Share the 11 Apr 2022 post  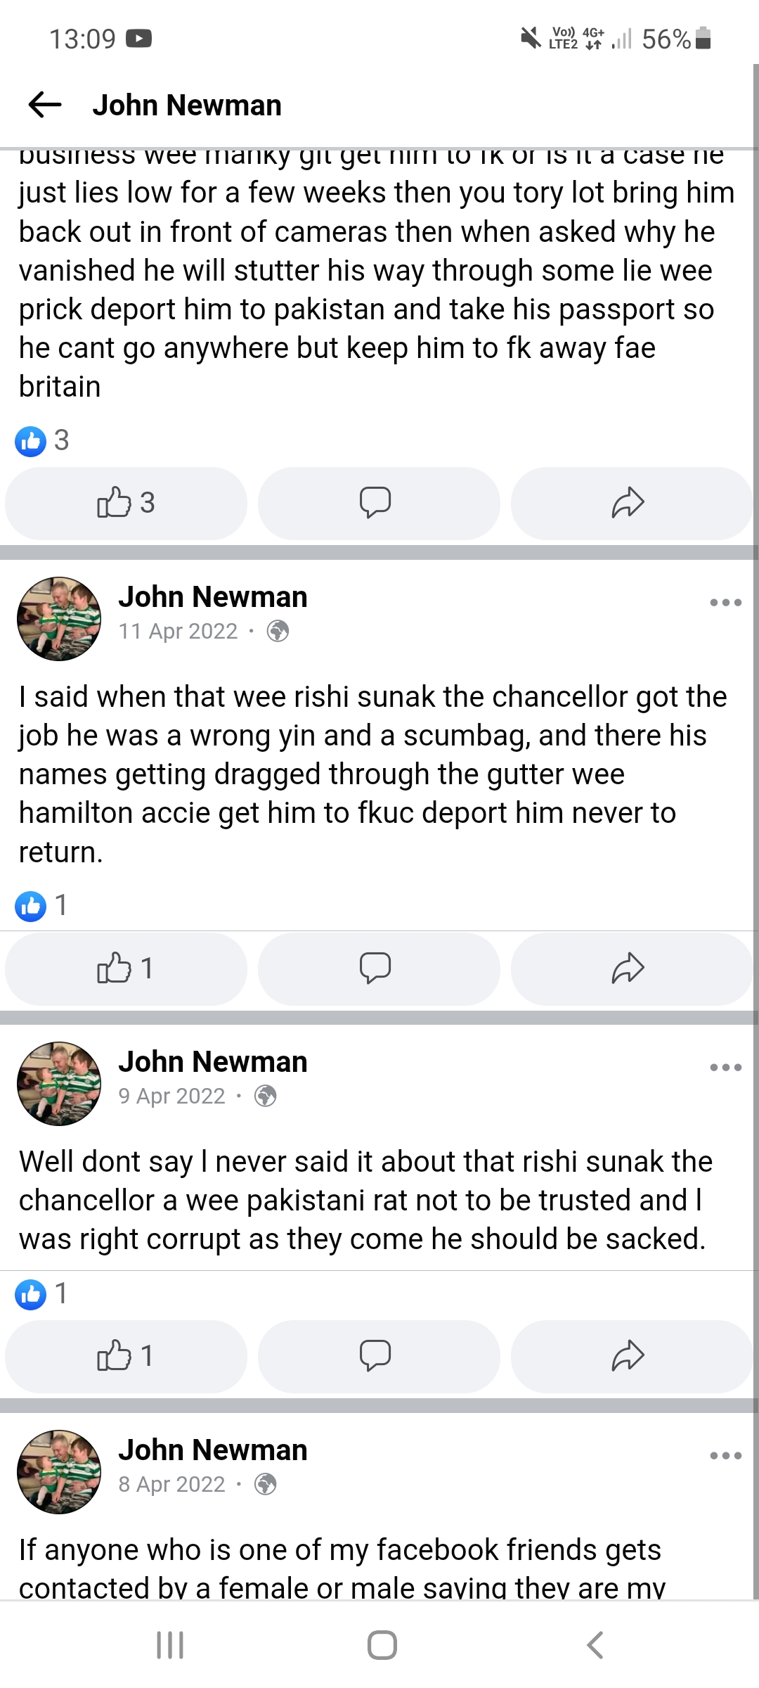(x=628, y=968)
